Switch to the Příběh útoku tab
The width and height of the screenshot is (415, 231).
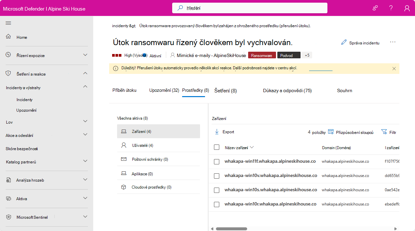pos(124,90)
